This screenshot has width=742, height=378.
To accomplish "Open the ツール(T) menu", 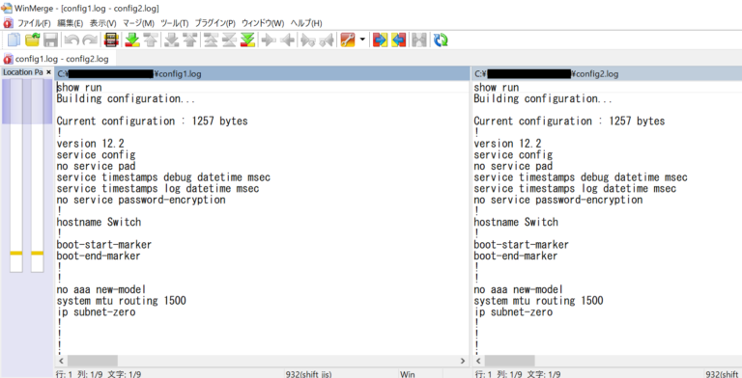I will [174, 23].
